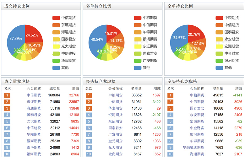This screenshot has height=157, width=245.
Task: Click the 华闻期货 legend marker in 成交持仓比例
Action: pyautogui.click(x=56, y=61)
